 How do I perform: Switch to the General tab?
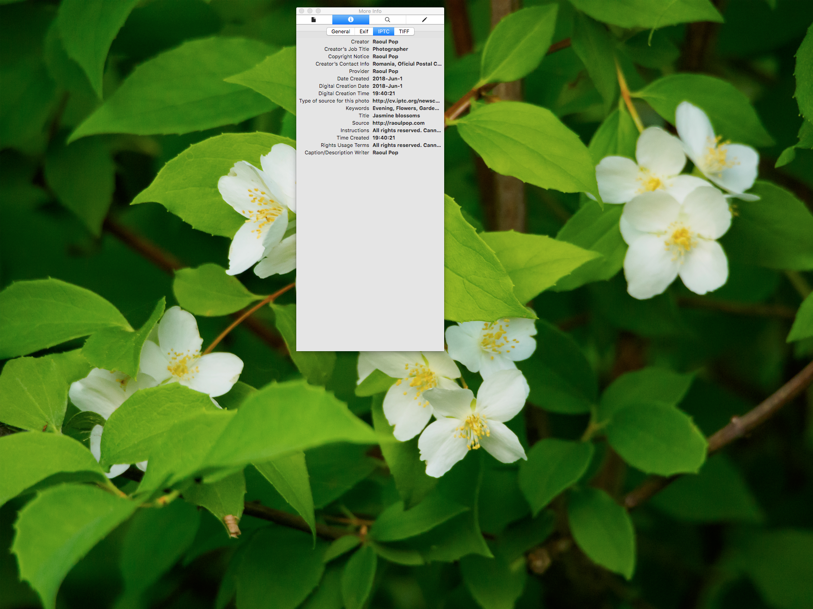click(341, 31)
